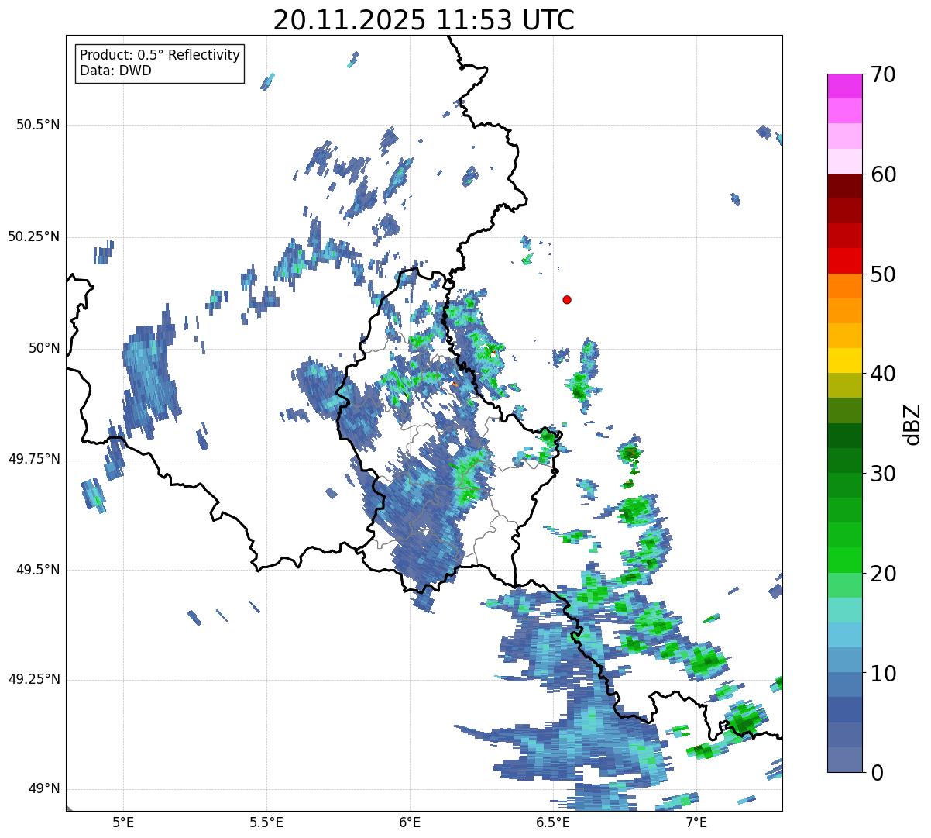
Task: Click the '5°E' longitude label
Action: pyautogui.click(x=124, y=822)
